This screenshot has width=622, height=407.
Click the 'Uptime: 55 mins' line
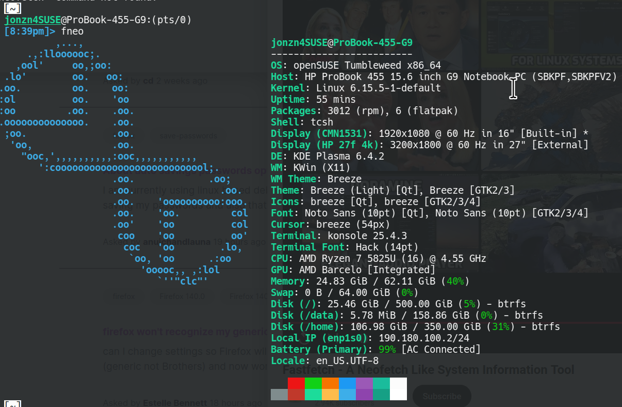click(x=313, y=100)
